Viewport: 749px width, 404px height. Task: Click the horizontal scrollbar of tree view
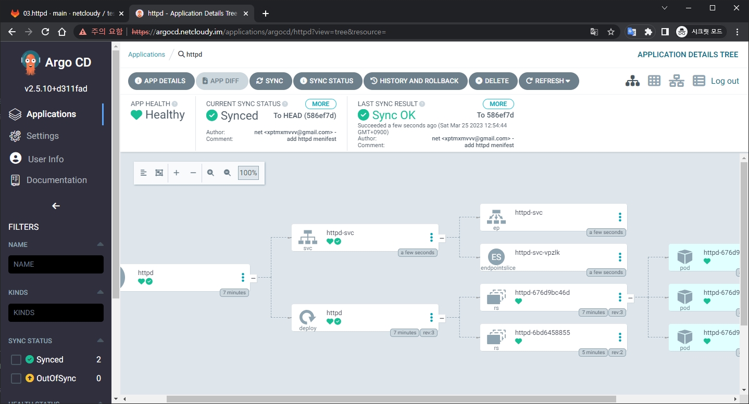[391, 399]
